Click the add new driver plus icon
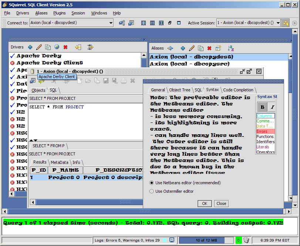The height and width of the screenshot is (246, 300). tap(30, 47)
